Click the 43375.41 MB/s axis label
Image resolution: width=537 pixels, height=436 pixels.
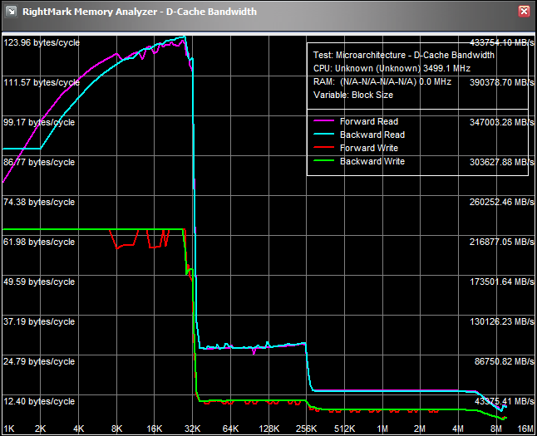point(504,401)
